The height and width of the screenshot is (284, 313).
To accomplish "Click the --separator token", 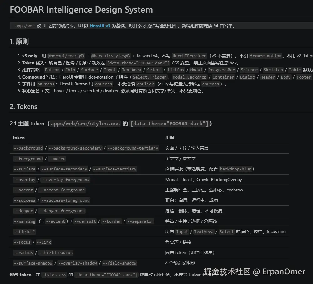I will click(140, 221).
